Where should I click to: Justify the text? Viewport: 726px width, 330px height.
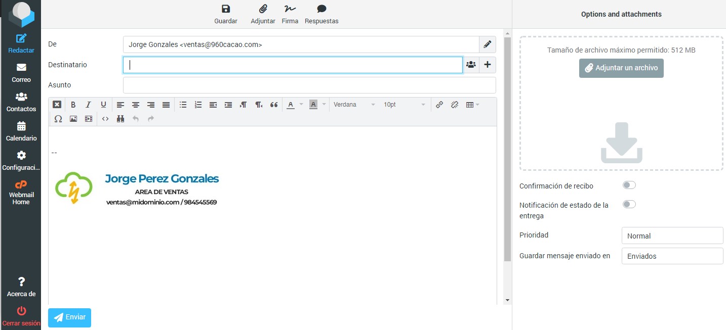(166, 105)
